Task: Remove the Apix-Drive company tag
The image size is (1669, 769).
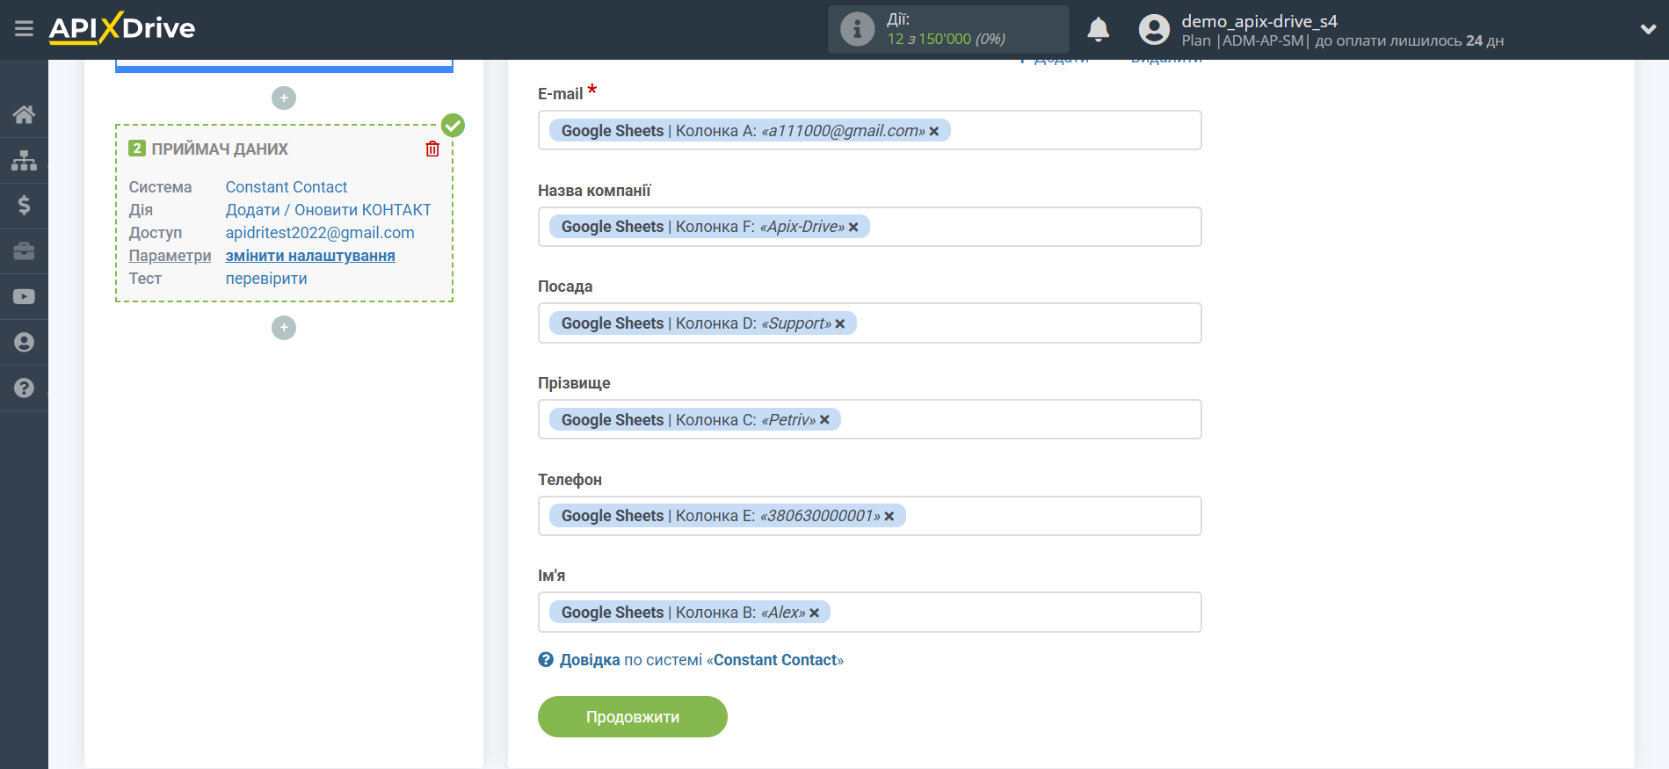Action: (853, 227)
